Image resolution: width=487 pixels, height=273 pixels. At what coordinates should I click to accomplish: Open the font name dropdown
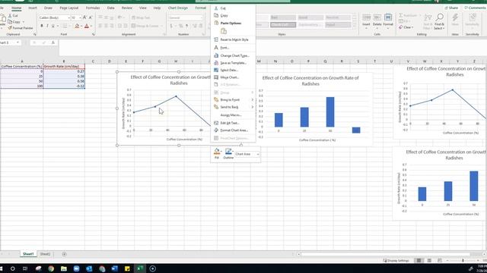68,17
